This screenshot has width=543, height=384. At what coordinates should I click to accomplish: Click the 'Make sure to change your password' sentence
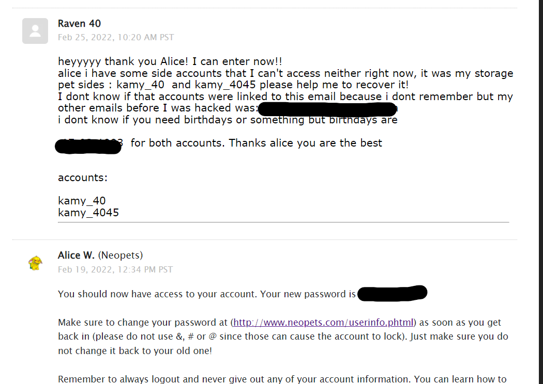(x=283, y=337)
